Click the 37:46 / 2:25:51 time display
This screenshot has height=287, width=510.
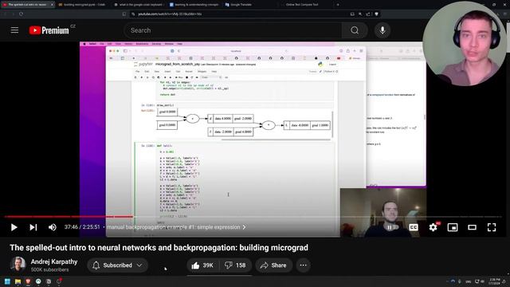tap(82, 227)
